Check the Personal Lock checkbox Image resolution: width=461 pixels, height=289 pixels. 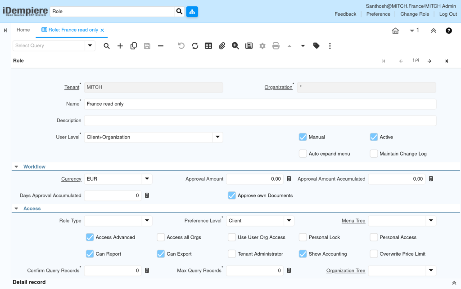click(x=303, y=237)
